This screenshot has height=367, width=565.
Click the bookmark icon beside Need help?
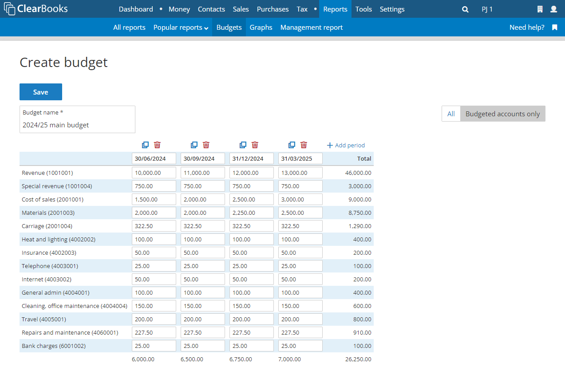pyautogui.click(x=554, y=27)
